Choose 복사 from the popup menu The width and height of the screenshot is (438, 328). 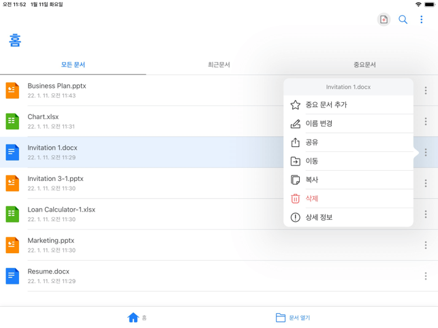[348, 180]
